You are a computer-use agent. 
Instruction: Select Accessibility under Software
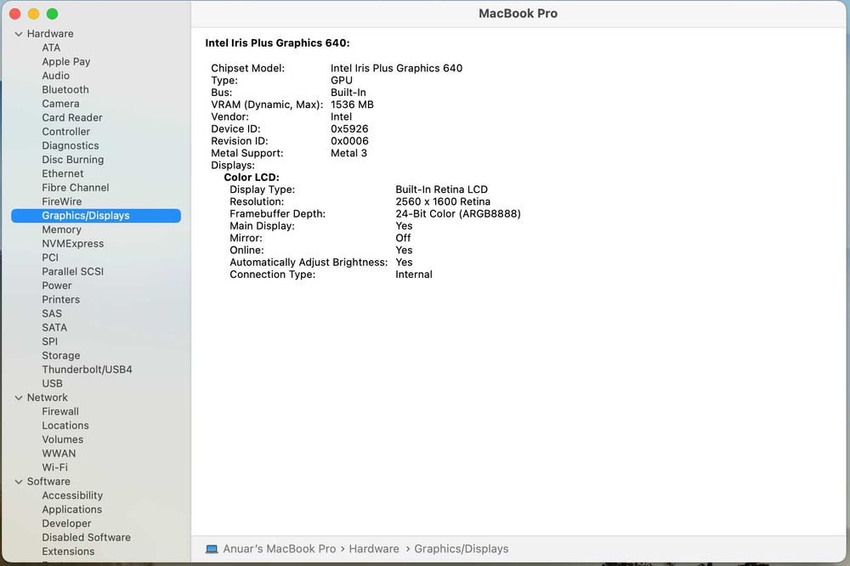(72, 496)
